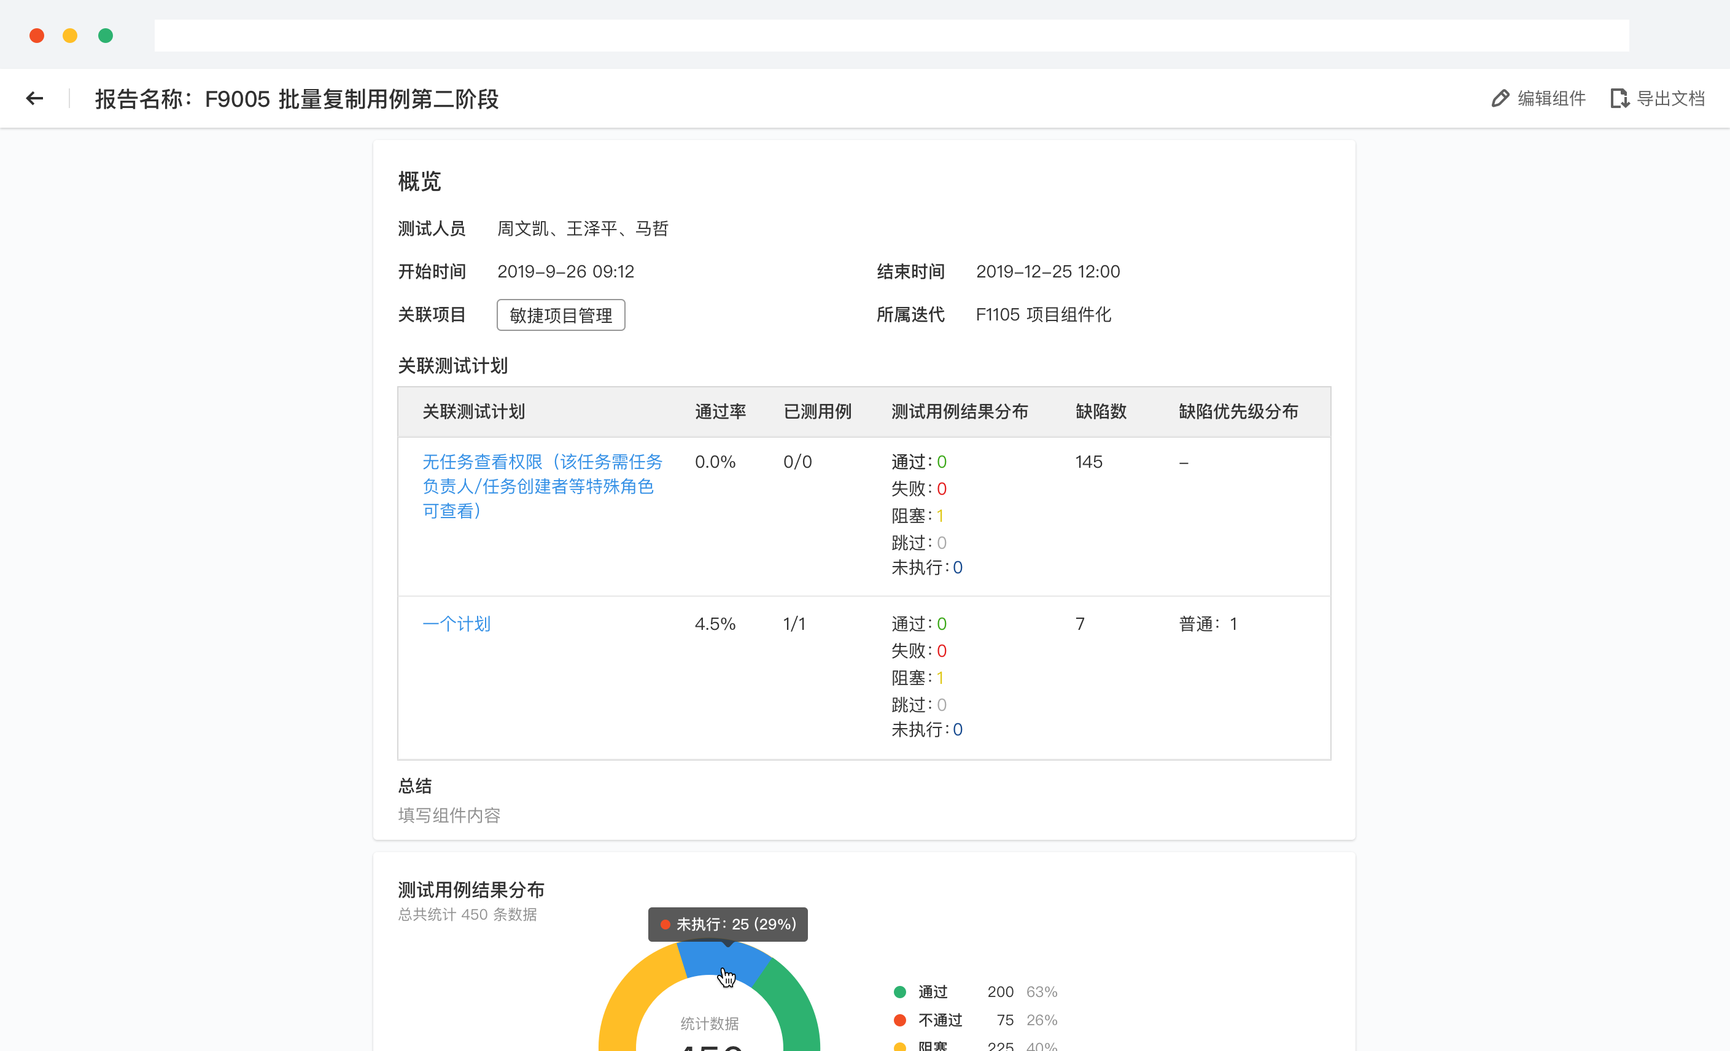Click the red dot inside the 未执行 tooltip
This screenshot has height=1051, width=1730.
(665, 925)
